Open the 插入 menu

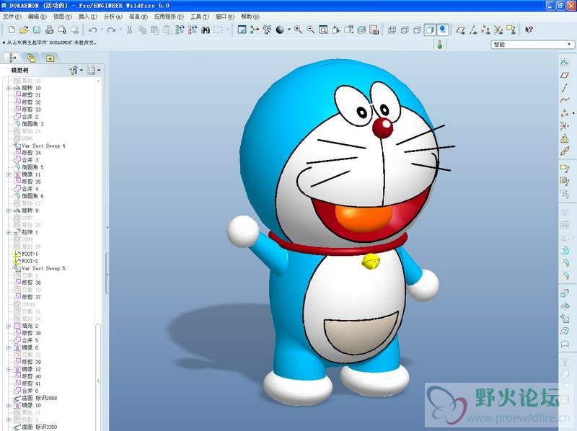[x=87, y=17]
